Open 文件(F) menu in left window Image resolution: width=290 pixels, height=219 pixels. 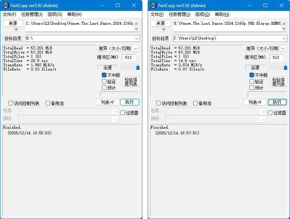point(10,14)
